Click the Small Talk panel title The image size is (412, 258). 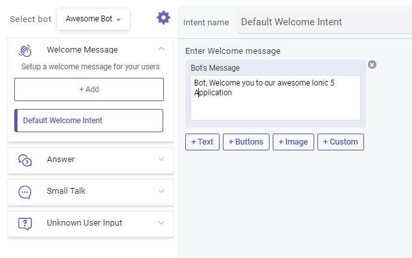point(66,191)
